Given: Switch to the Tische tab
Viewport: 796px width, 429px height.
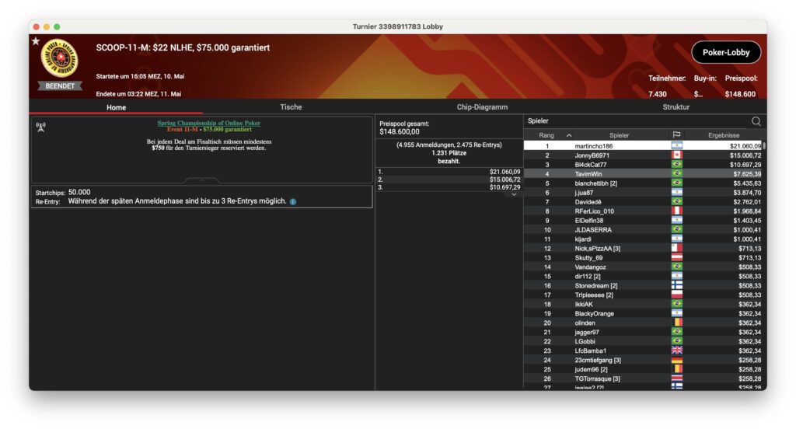Looking at the screenshot, I should [x=291, y=107].
